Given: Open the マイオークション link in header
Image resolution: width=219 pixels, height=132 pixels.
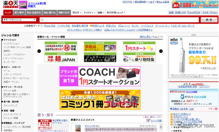Looking at the screenshot, I should point(210,12).
